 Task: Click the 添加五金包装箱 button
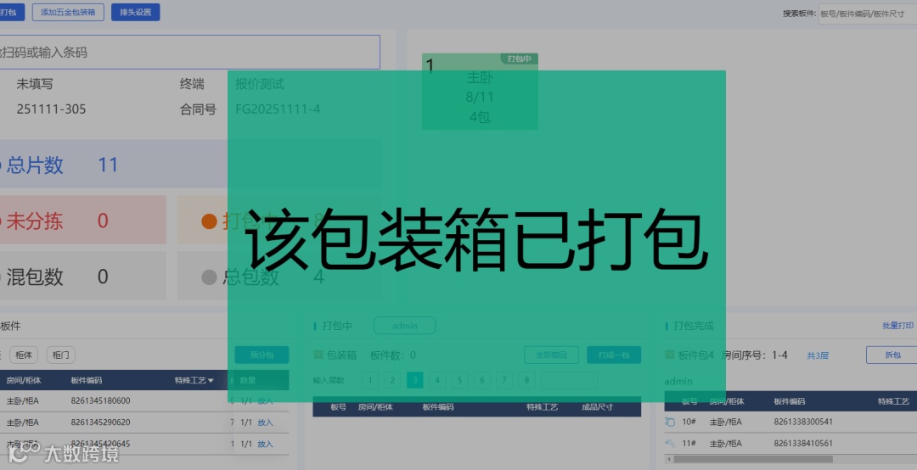[68, 12]
